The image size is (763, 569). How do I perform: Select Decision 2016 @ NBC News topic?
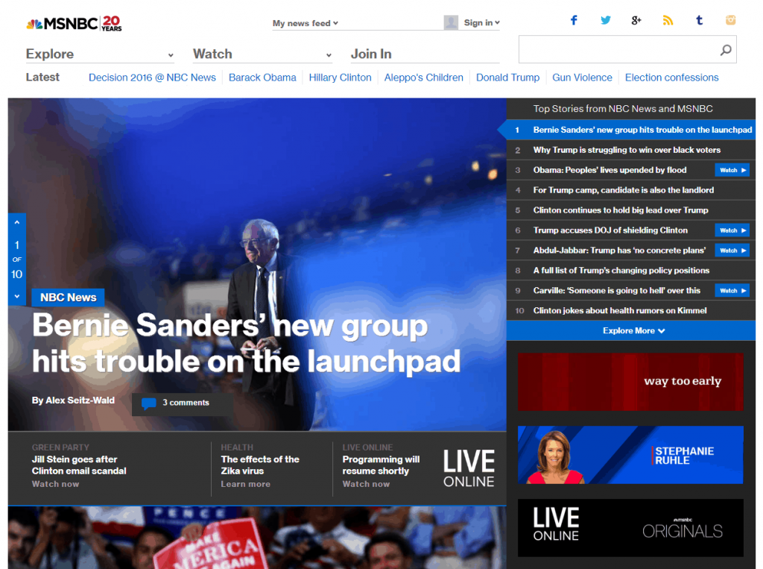[x=152, y=78]
